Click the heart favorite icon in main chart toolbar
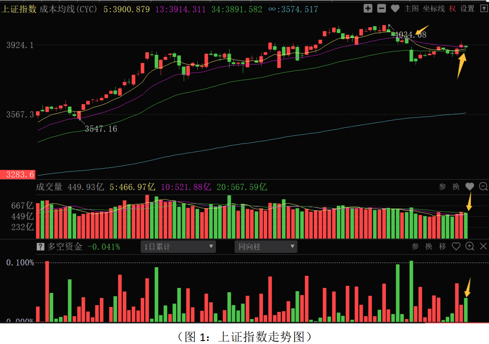Screen dimensions: 489x344 point(395,8)
